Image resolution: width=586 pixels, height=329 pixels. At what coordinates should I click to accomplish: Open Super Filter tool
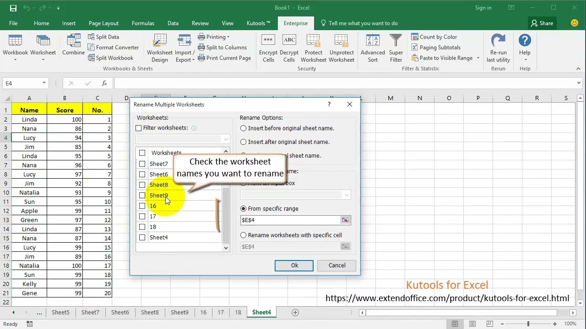tap(396, 48)
